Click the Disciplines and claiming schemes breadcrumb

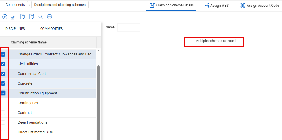click(x=60, y=5)
